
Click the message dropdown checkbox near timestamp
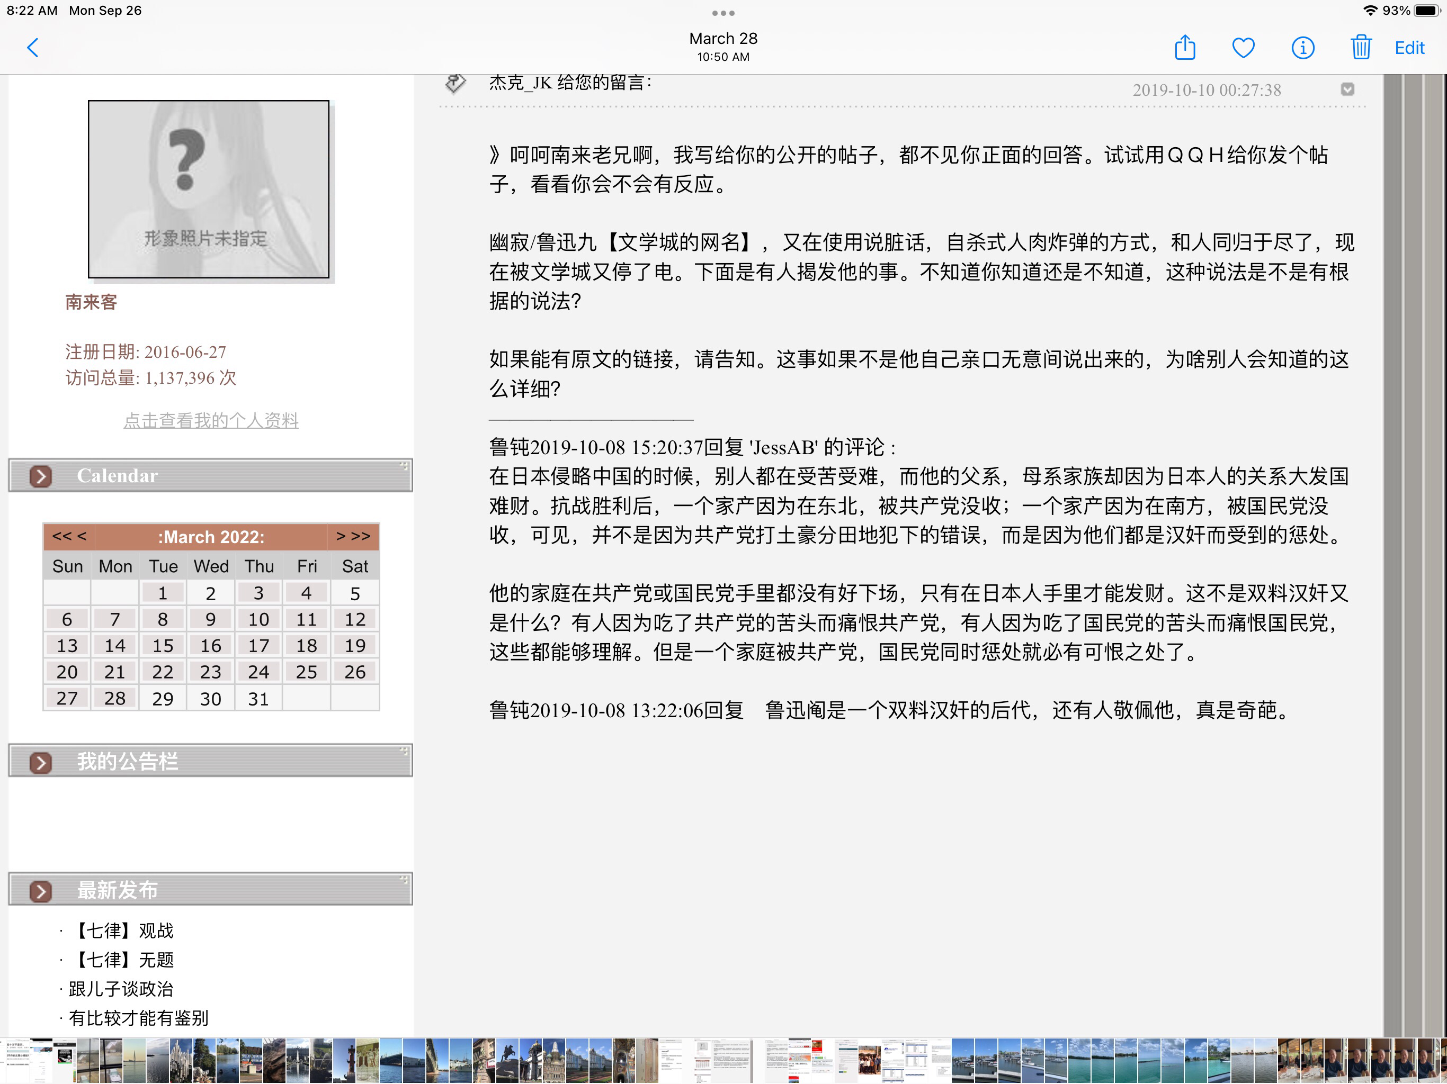[x=1347, y=89]
